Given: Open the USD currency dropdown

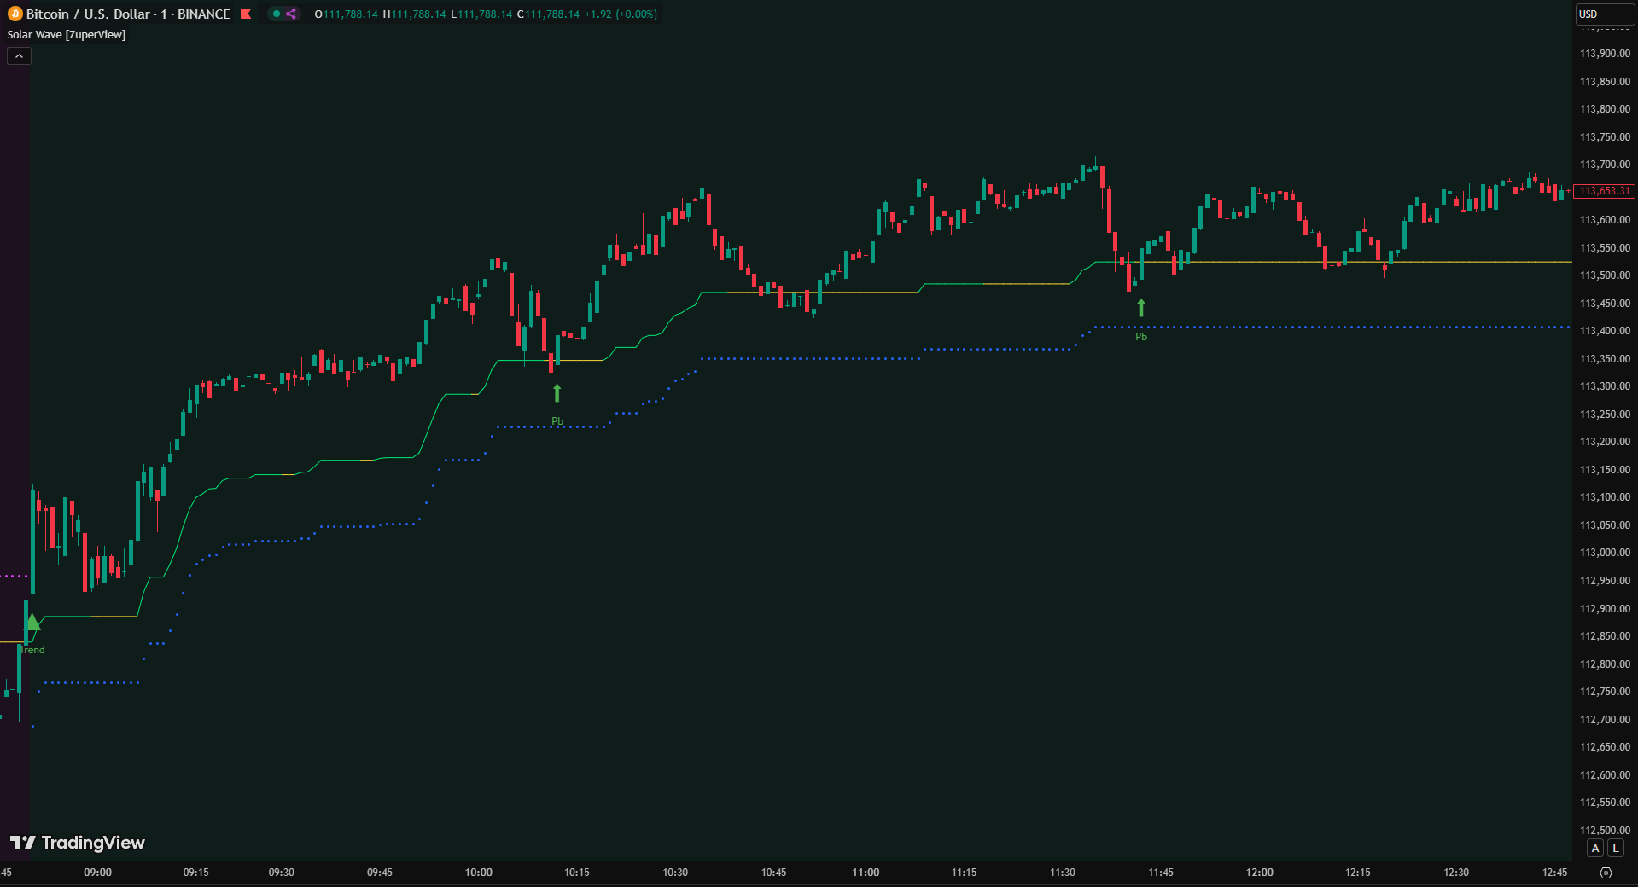Looking at the screenshot, I should click(1603, 14).
